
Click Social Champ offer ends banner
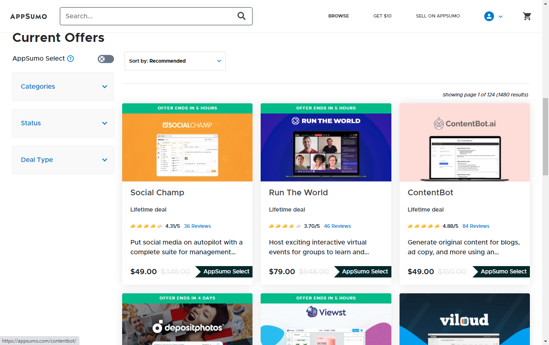[187, 108]
